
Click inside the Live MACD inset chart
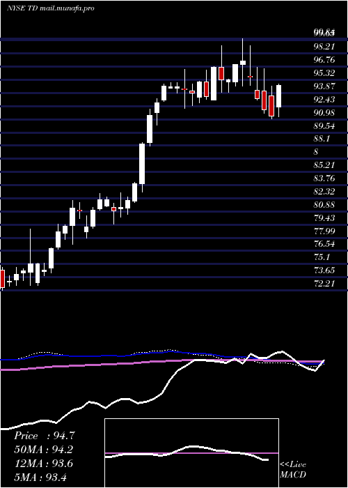191,453
